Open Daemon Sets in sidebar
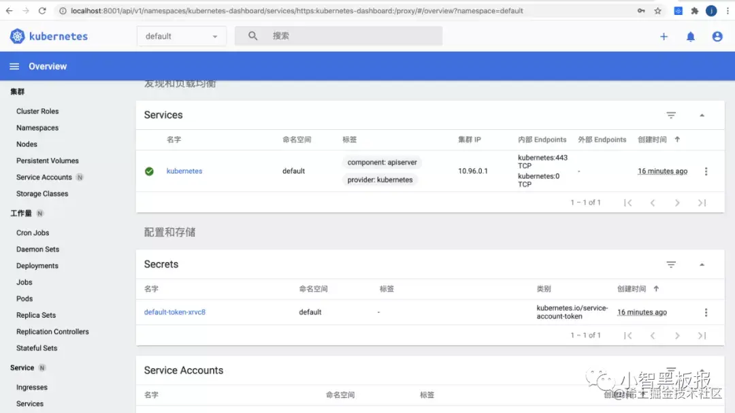 [37, 249]
